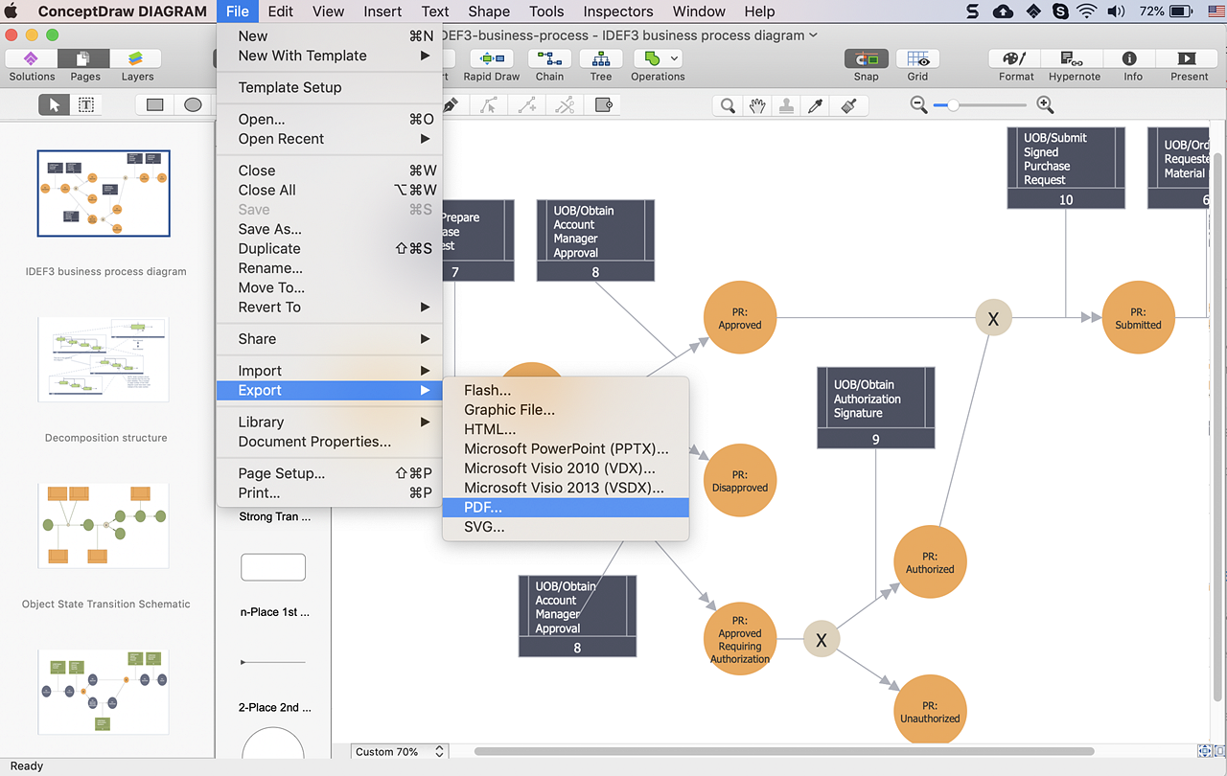This screenshot has height=776, width=1227.
Task: Open the Solutions panel
Action: pos(32,59)
